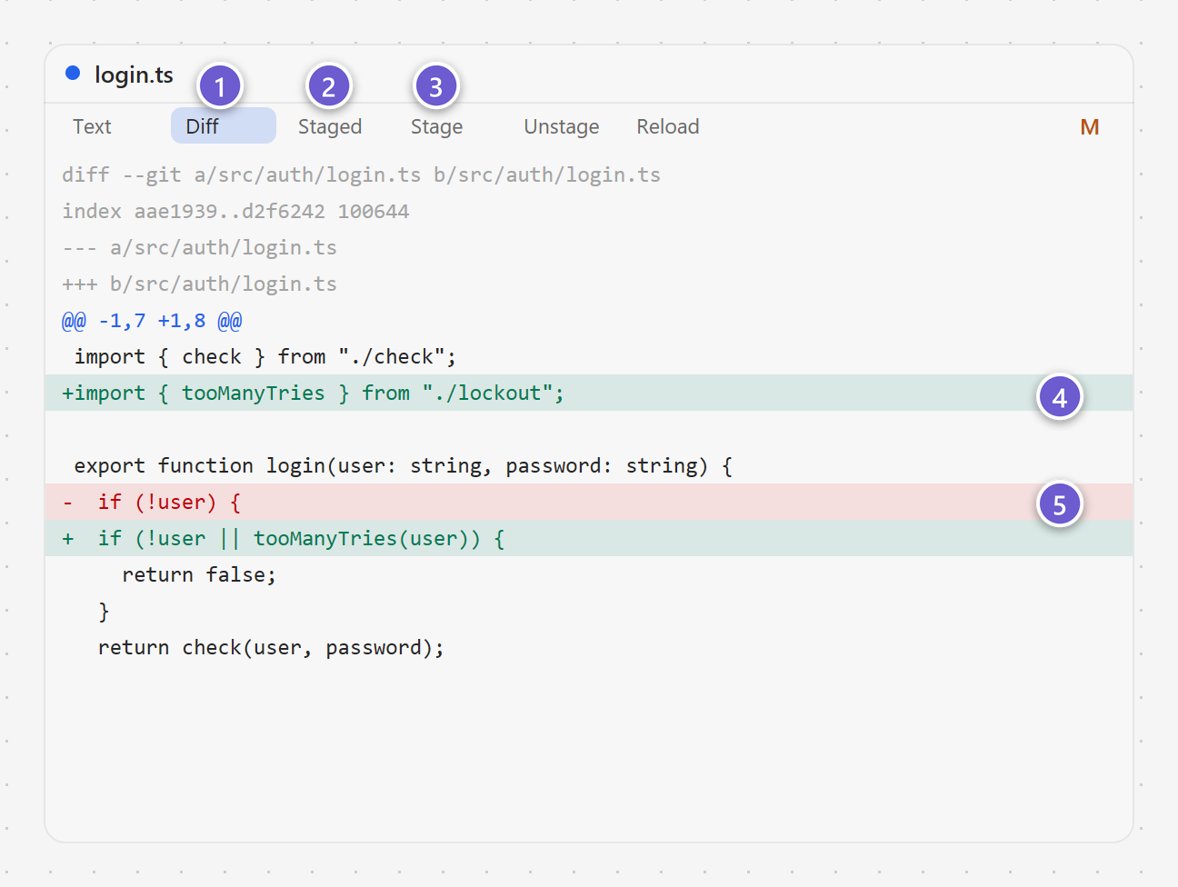The image size is (1178, 887).
Task: Click the blue dot beside login.ts
Action: point(73,74)
